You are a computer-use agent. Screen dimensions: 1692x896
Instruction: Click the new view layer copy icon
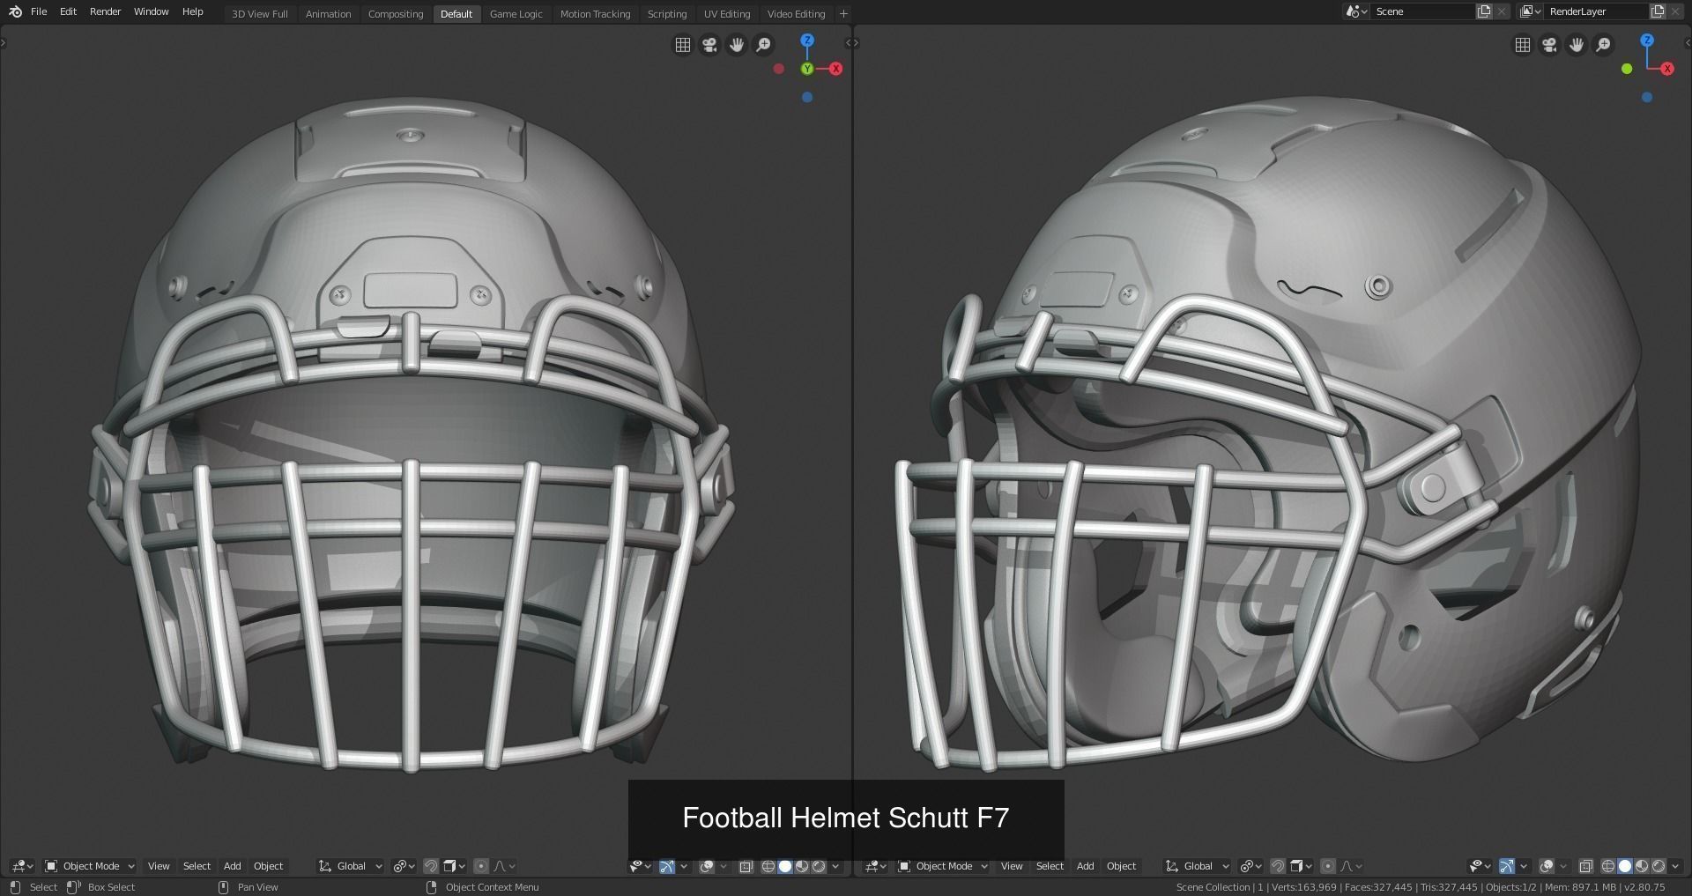pyautogui.click(x=1658, y=11)
